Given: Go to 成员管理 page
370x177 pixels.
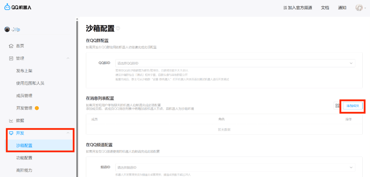Looking at the screenshot, I should click(24, 96).
